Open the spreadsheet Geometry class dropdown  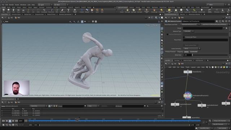38,106
